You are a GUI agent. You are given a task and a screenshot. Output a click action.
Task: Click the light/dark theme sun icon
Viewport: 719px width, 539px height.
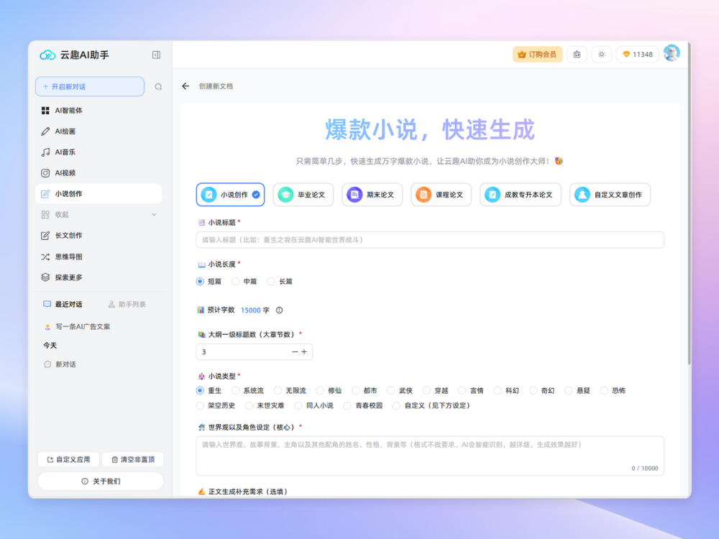(602, 54)
